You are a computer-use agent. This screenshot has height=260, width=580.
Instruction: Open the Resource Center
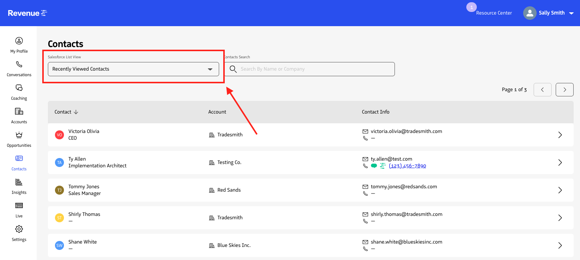click(494, 12)
